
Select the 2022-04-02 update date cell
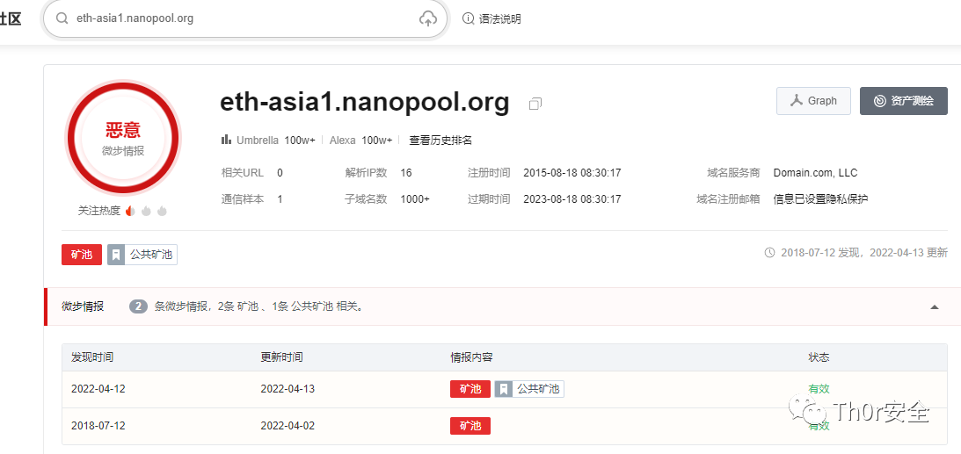point(288,425)
